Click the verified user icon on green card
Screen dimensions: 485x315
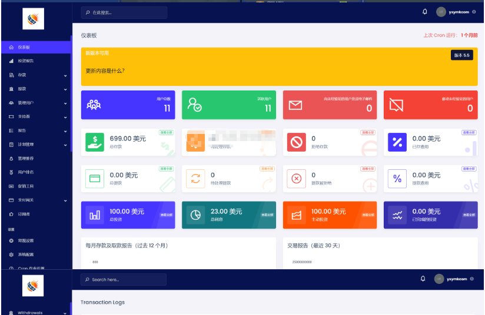195,105
